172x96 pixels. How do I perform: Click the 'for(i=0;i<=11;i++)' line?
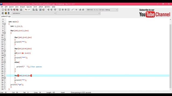20,31
